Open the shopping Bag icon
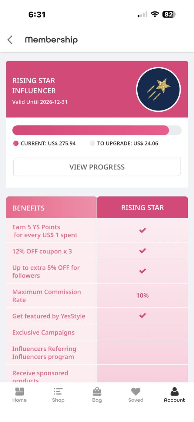Viewport: 194px width, 422px height. (x=97, y=392)
